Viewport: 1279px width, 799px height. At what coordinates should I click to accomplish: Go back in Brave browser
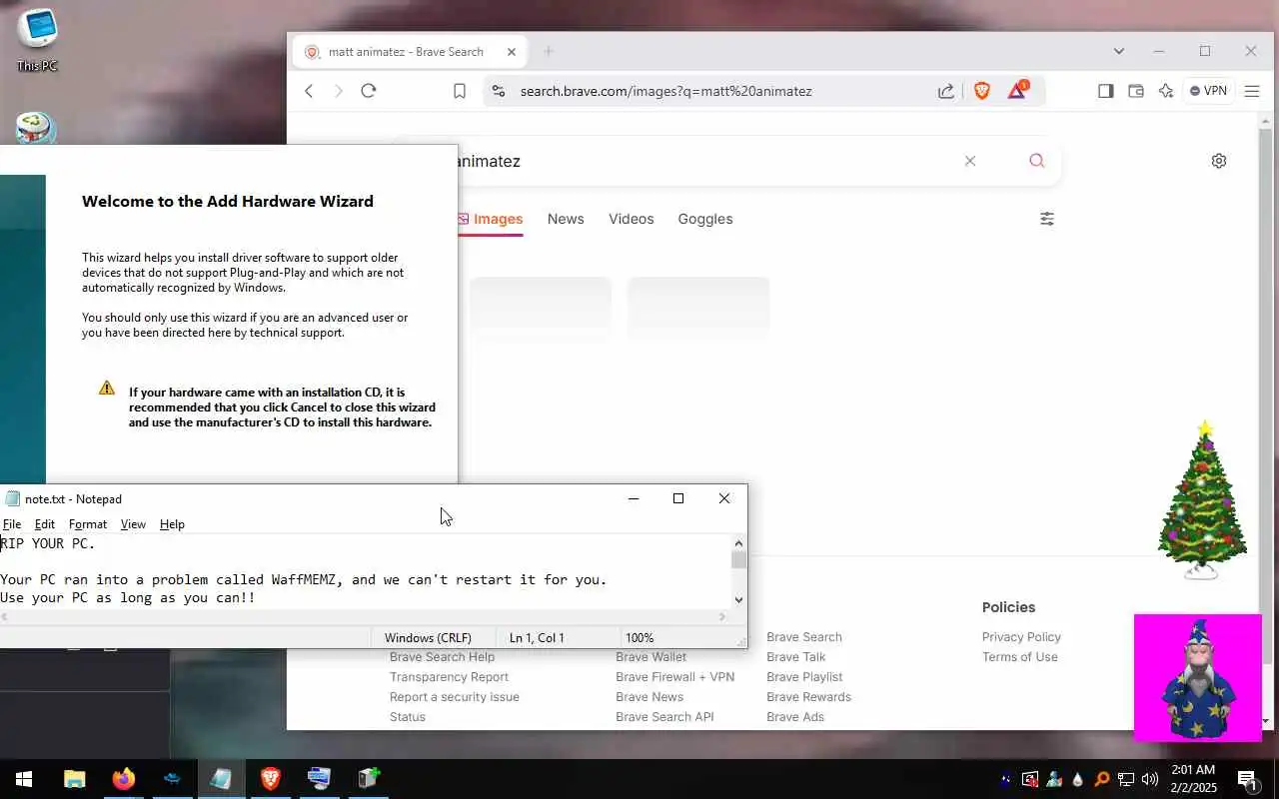[x=309, y=91]
